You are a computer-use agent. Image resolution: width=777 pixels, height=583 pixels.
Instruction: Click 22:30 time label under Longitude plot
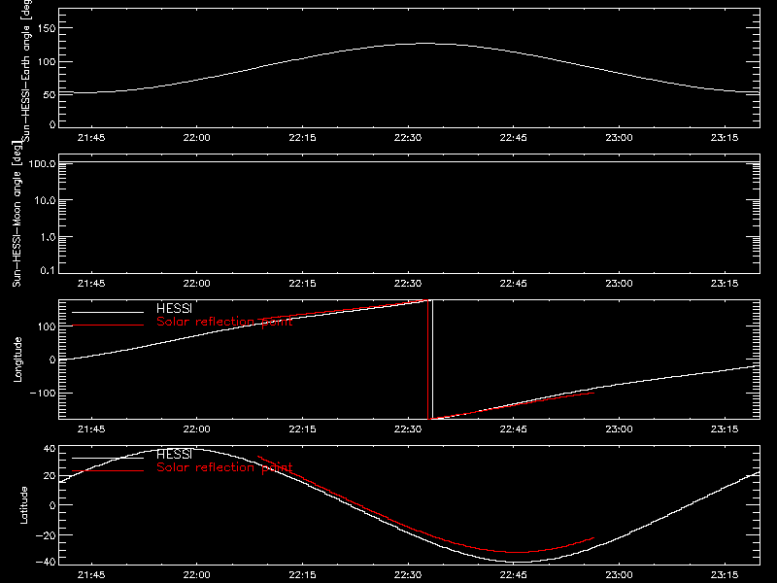(x=408, y=429)
